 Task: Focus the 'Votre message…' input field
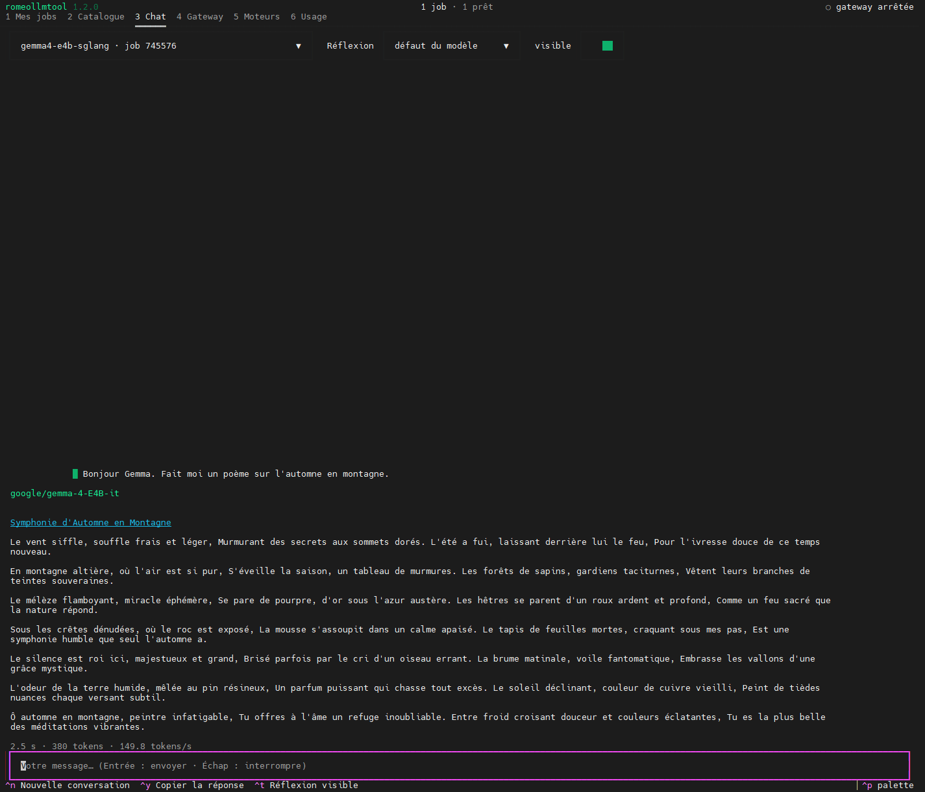coord(460,766)
